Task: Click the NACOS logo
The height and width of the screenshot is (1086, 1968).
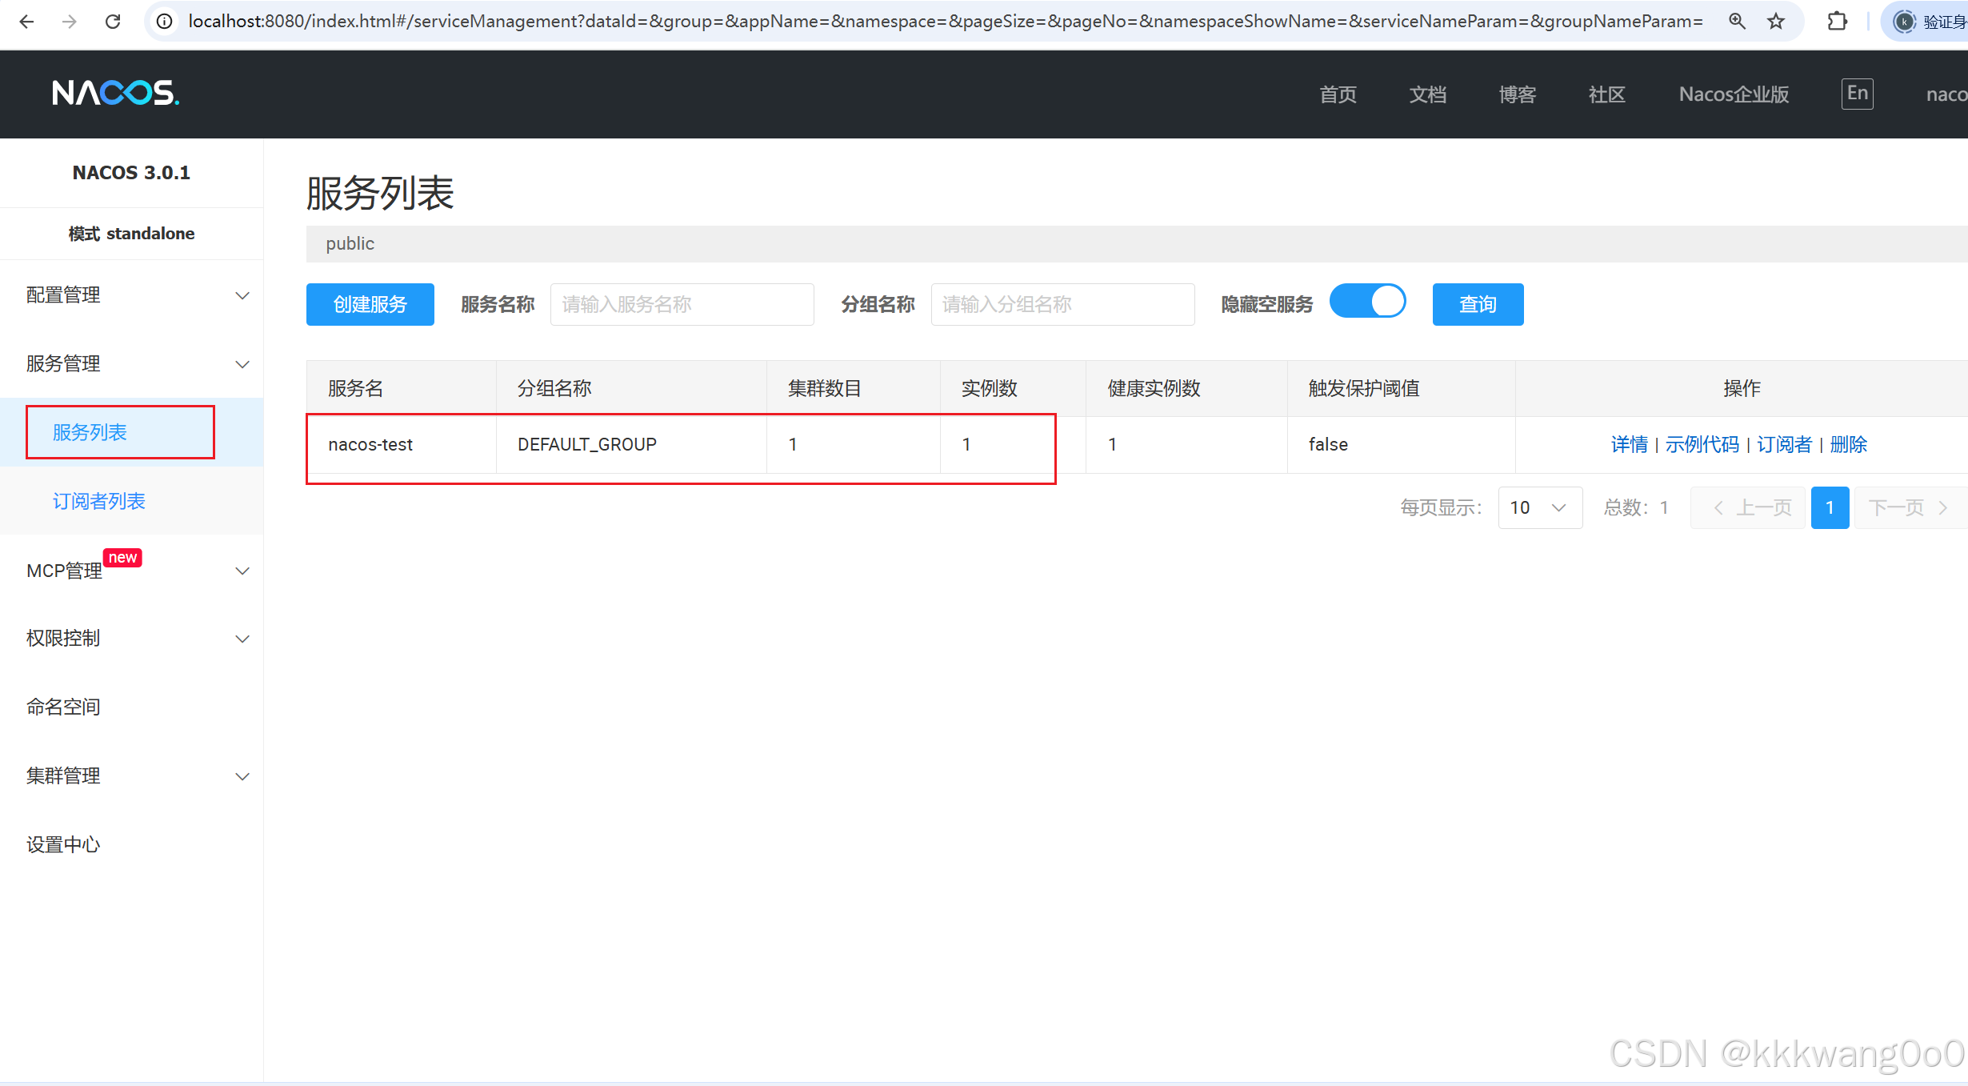Action: tap(115, 94)
